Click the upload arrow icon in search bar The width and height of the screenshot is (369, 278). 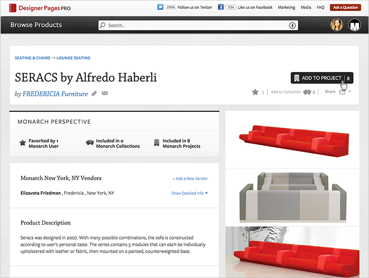(x=292, y=25)
